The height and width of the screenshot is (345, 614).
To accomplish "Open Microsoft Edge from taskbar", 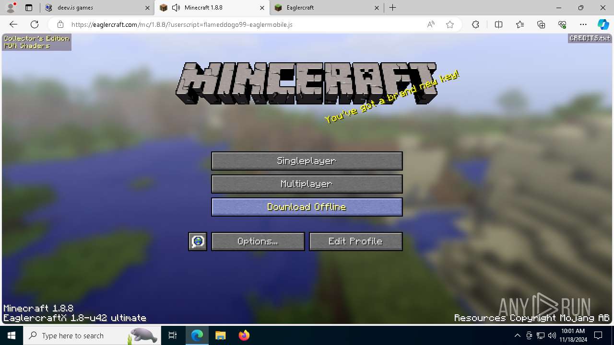I will (197, 335).
